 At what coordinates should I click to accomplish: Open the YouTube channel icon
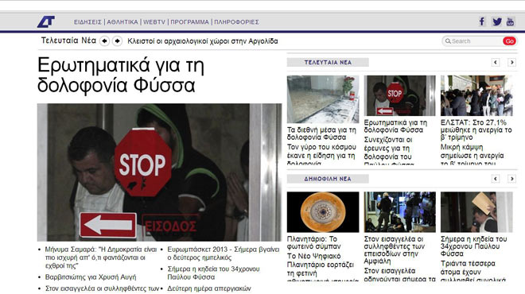pos(510,21)
